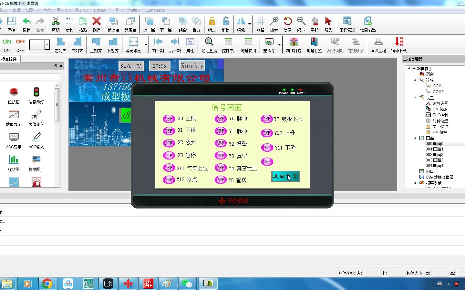Toggle the Y3 真空 OFF indicator

[220, 156]
